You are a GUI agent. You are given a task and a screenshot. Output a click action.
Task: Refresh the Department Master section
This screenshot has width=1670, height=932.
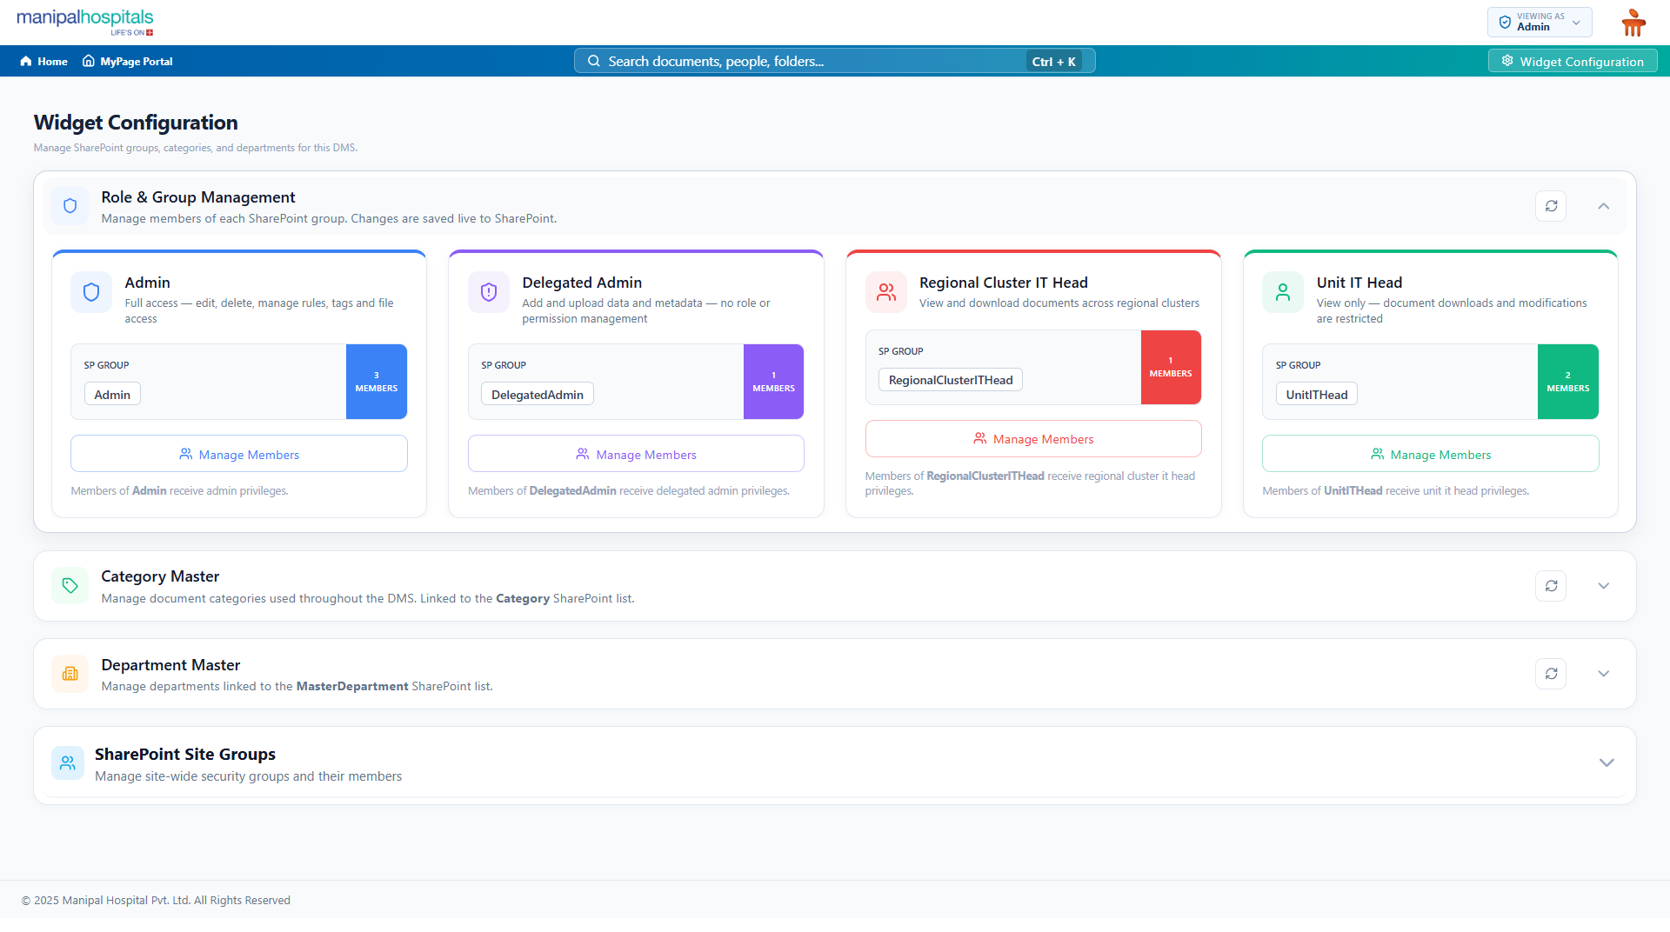[1551, 674]
